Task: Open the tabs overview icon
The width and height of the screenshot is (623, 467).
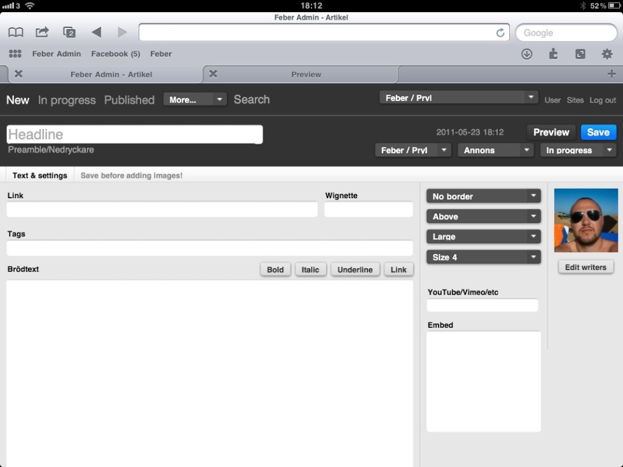Action: point(69,32)
